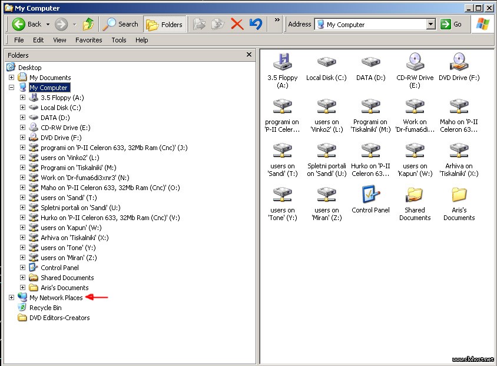
Task: Expand the My Network Places tree node
Action: (11, 297)
